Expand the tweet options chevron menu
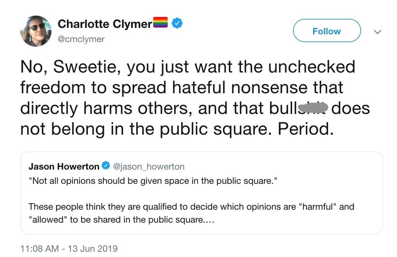The height and width of the screenshot is (257, 397). coord(377,32)
